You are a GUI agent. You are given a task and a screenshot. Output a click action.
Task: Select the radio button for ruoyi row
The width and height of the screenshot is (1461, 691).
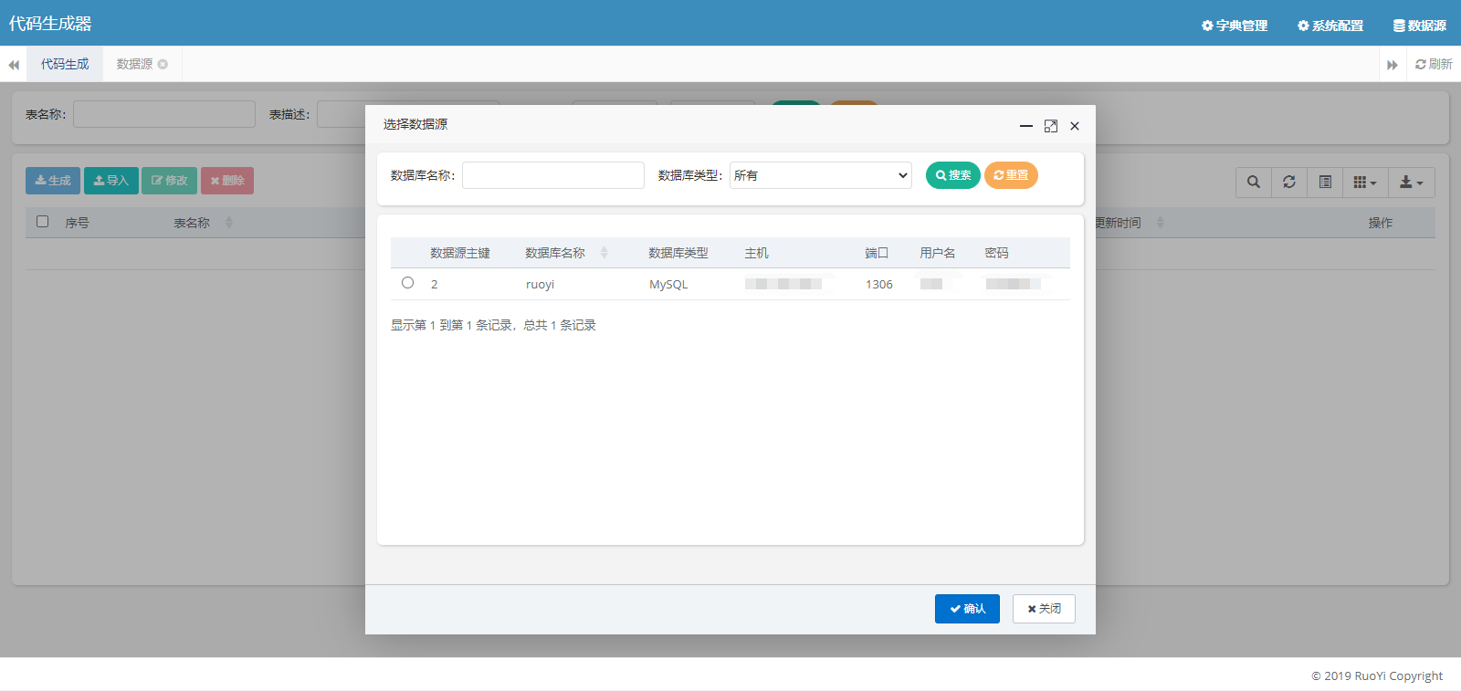click(x=407, y=283)
